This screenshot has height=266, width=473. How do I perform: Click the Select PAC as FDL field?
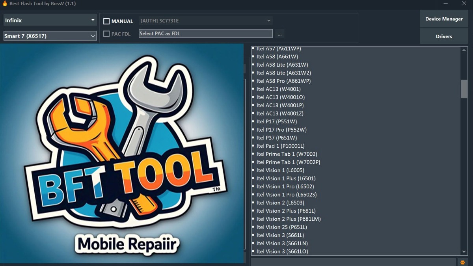click(205, 33)
